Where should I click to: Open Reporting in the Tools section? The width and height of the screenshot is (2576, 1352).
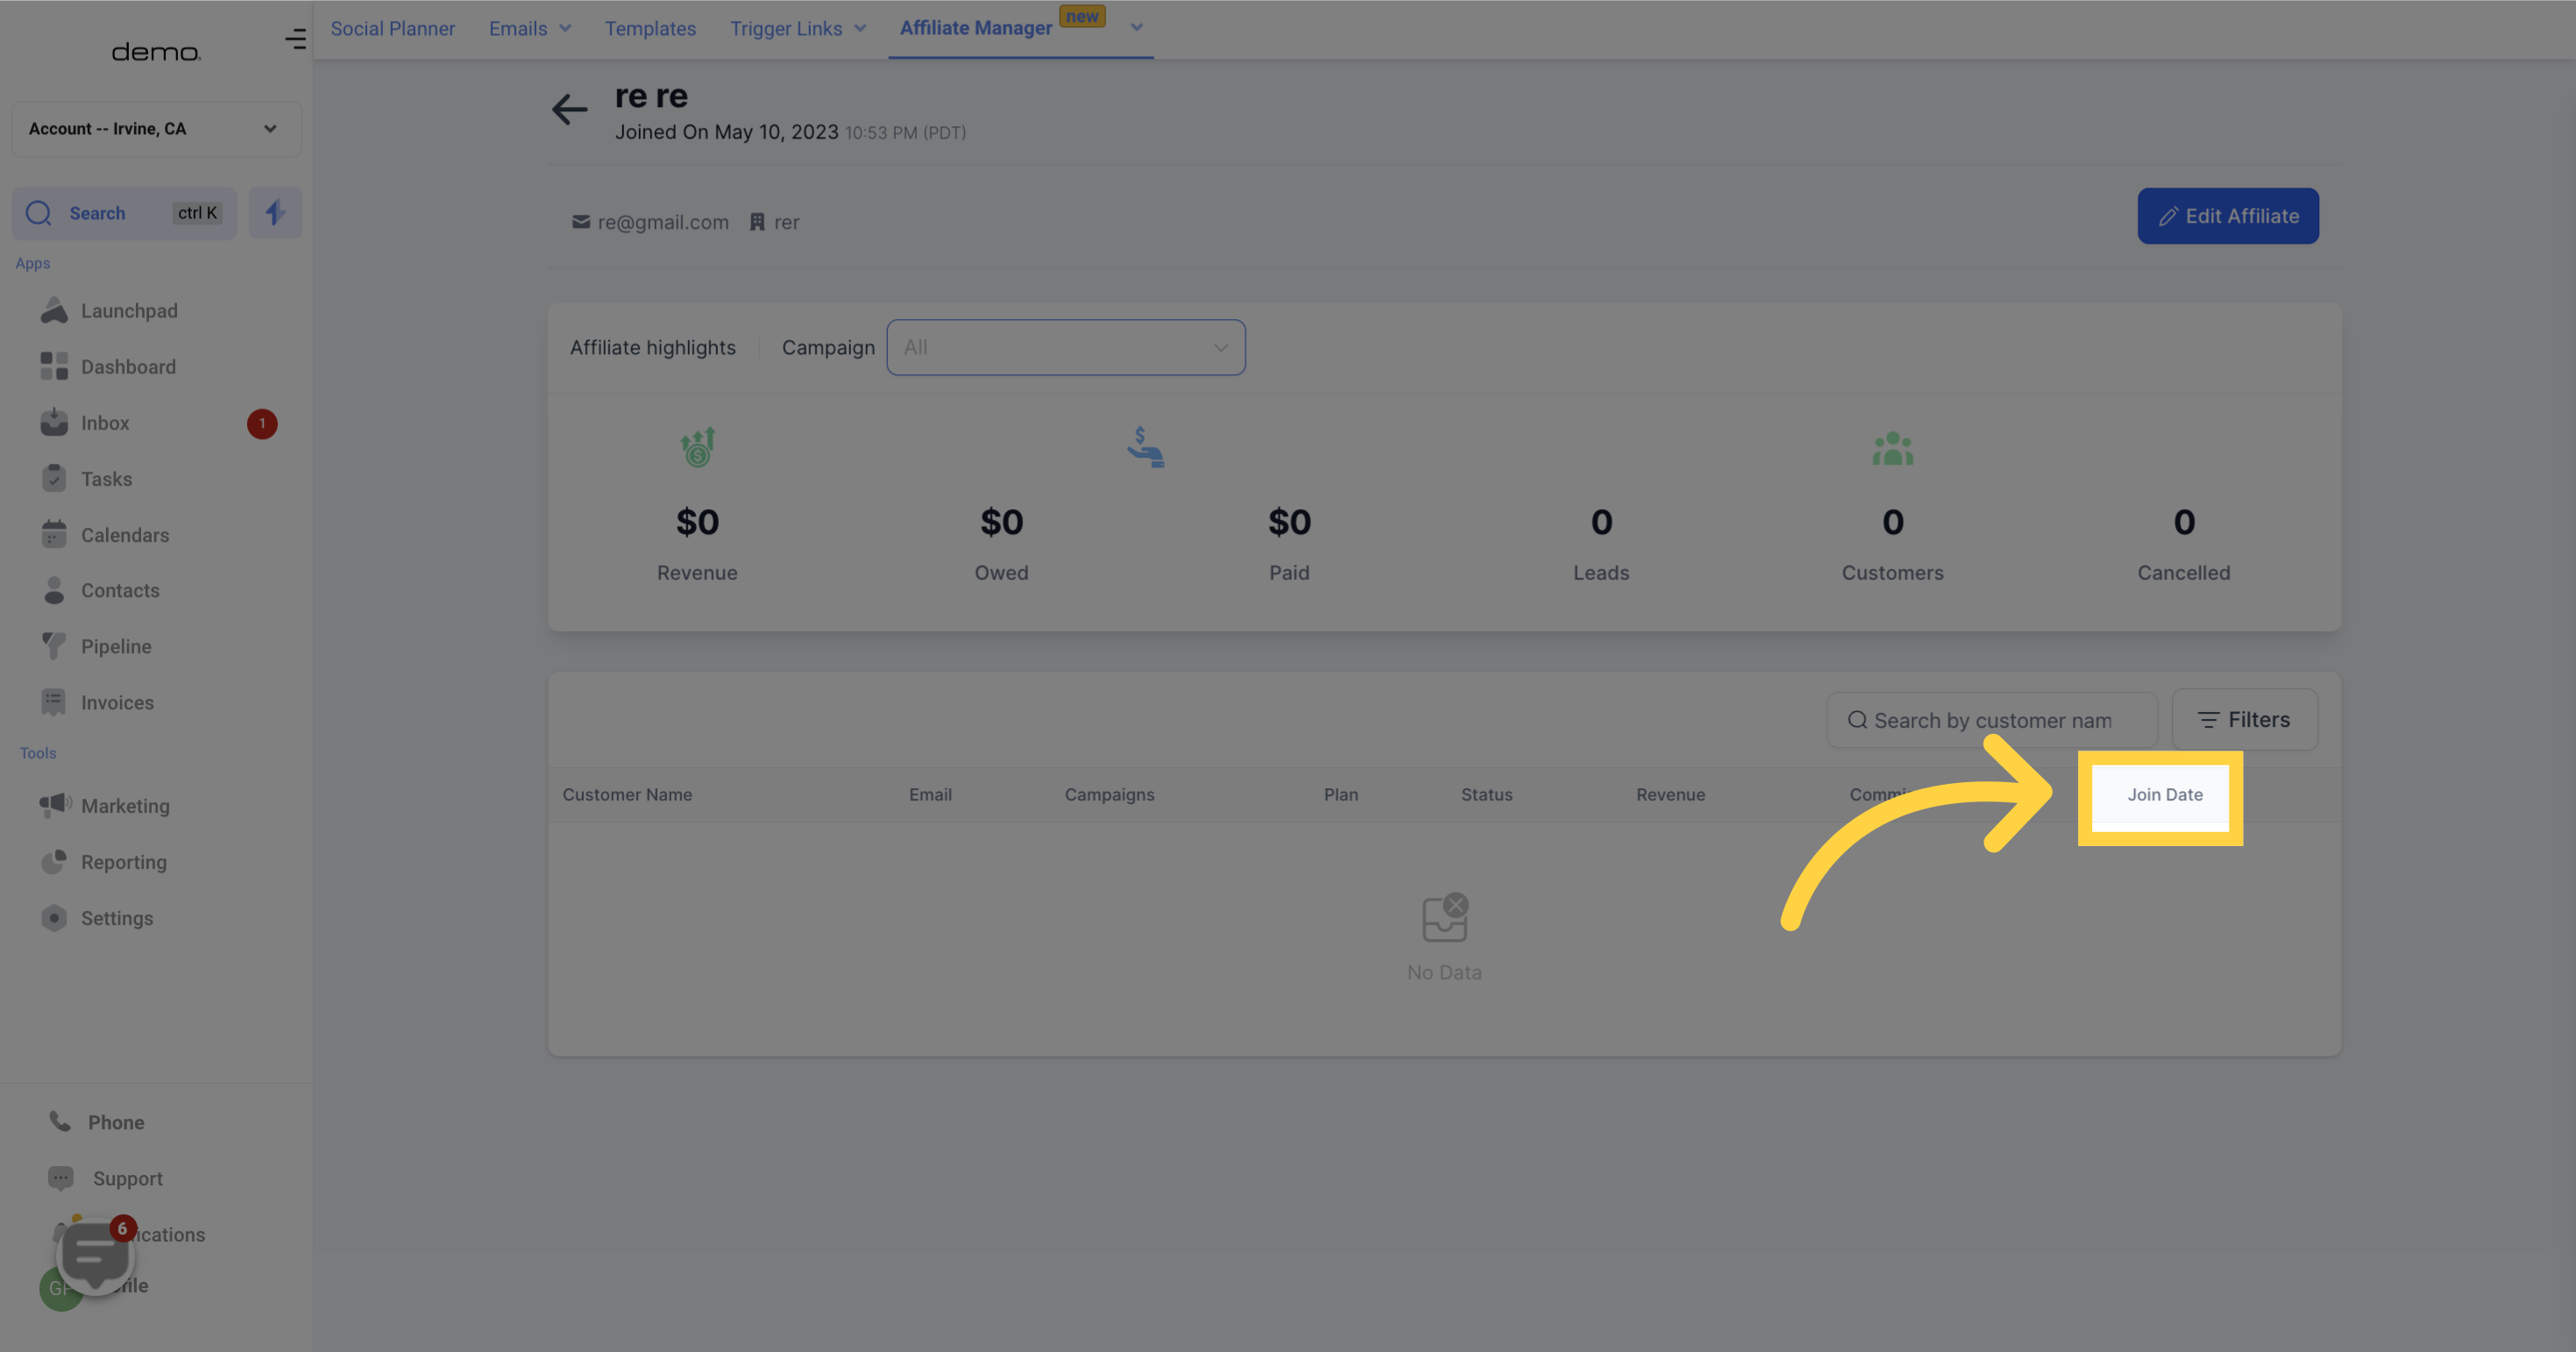coord(124,862)
